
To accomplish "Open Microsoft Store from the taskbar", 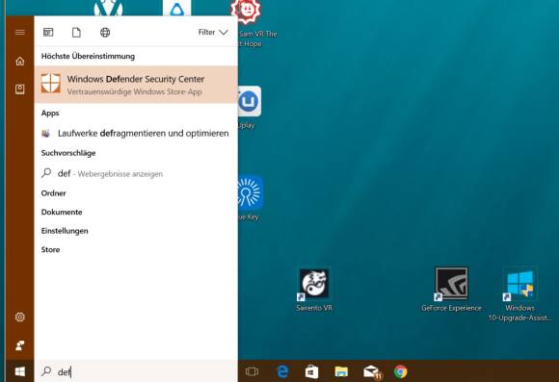I will click(x=311, y=371).
